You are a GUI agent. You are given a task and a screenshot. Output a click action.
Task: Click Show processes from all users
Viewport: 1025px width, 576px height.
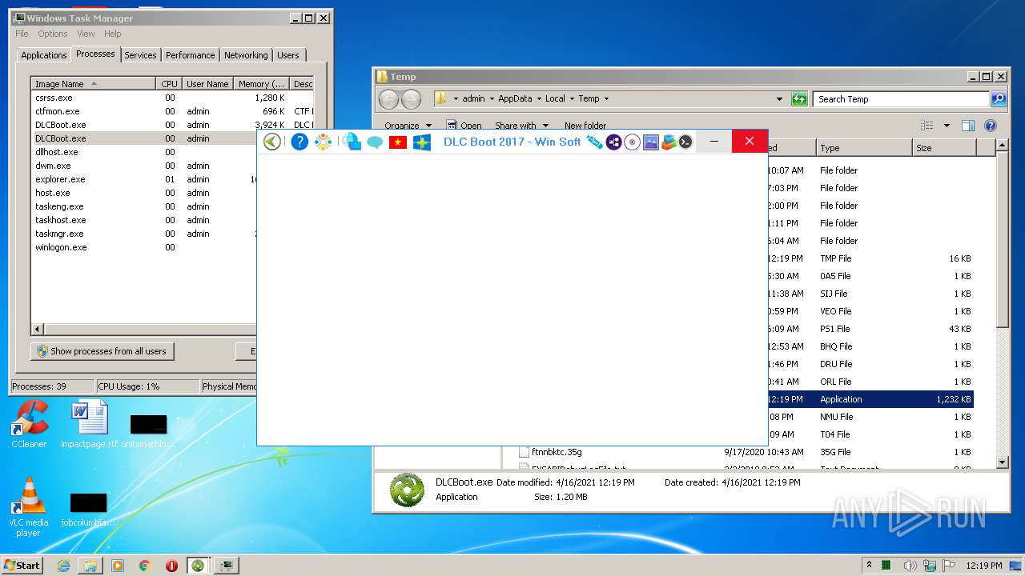click(x=102, y=351)
